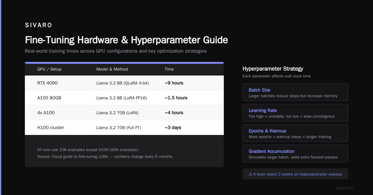Click 'More epochs + warmup steps' description
373x195 pixels.
coord(290,137)
